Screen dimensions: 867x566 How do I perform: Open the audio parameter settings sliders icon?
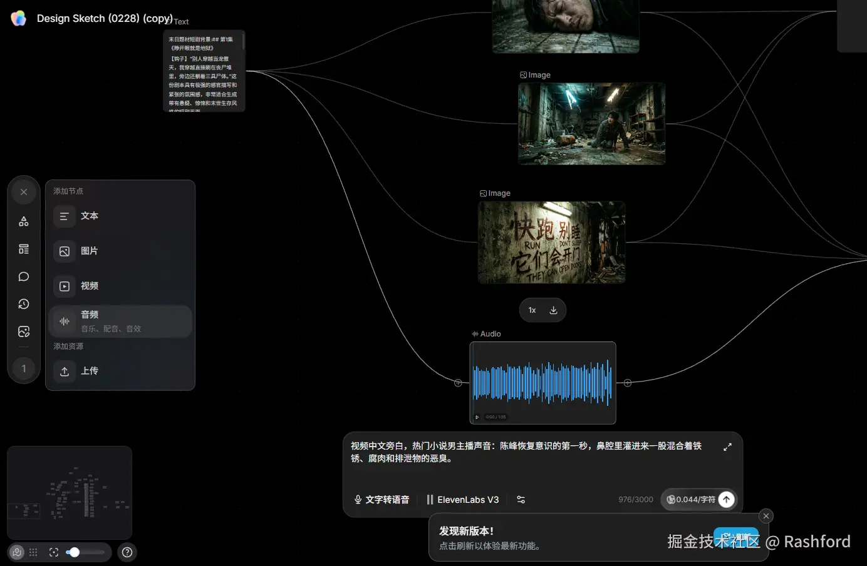[x=521, y=500]
